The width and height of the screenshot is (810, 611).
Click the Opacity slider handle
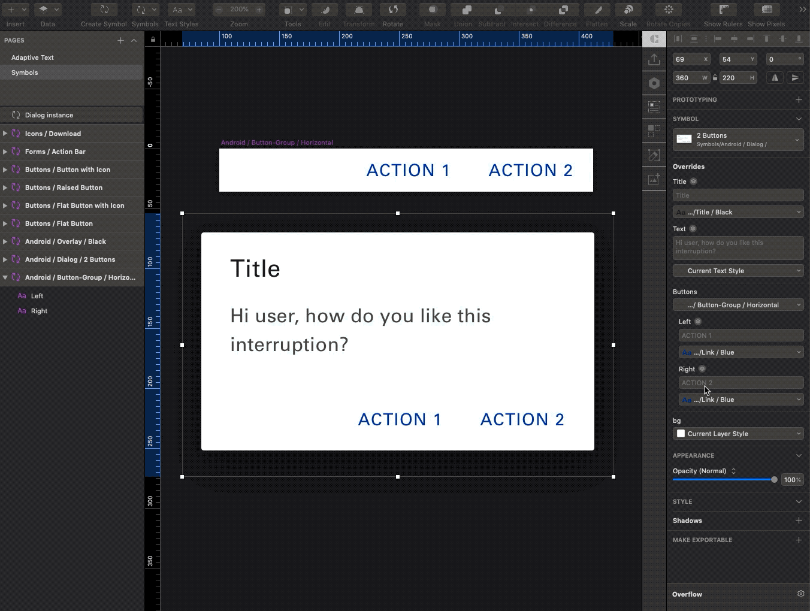tap(774, 480)
